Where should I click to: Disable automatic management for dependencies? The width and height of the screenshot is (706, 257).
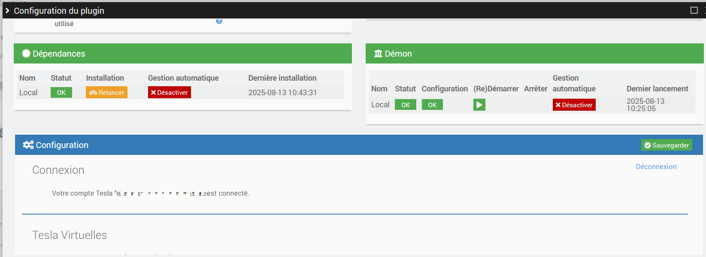pyautogui.click(x=170, y=93)
